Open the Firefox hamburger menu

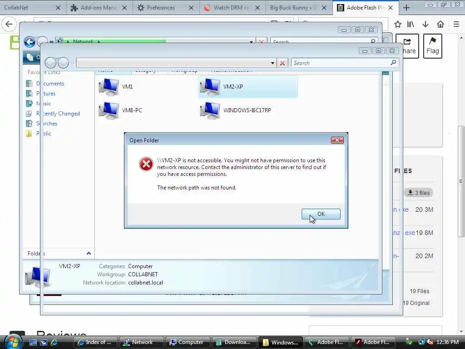point(456,25)
